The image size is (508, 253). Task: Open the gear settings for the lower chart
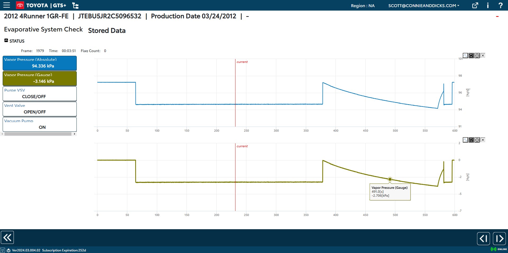(477, 140)
